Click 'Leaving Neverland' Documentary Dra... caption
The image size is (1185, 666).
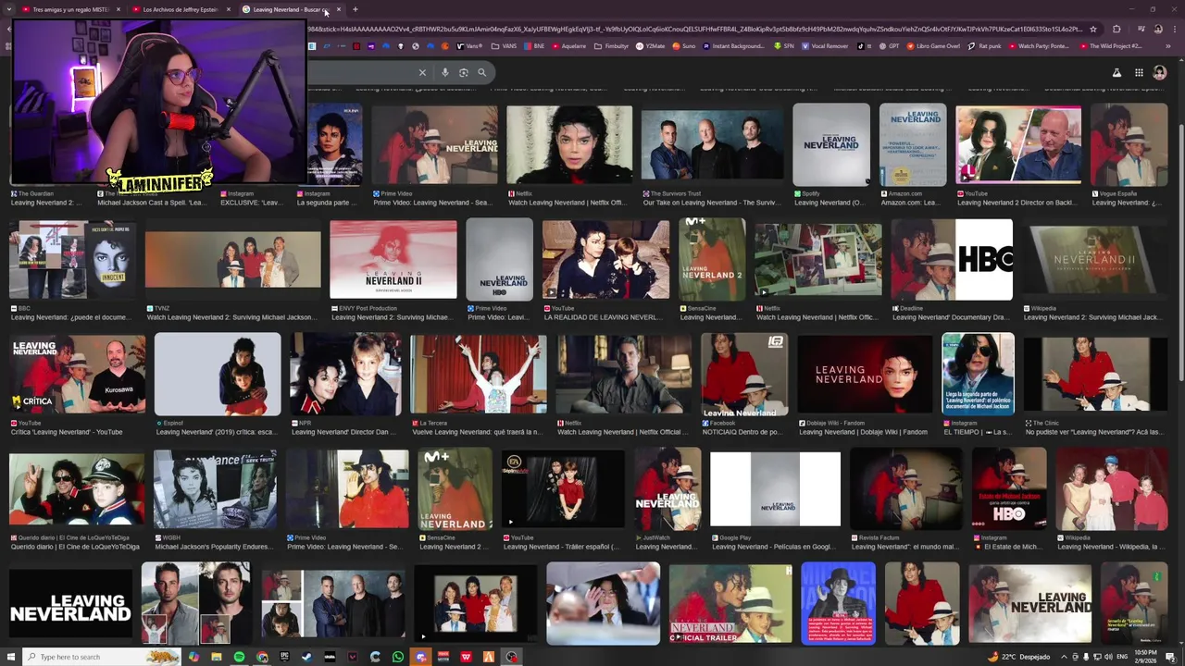pos(951,317)
